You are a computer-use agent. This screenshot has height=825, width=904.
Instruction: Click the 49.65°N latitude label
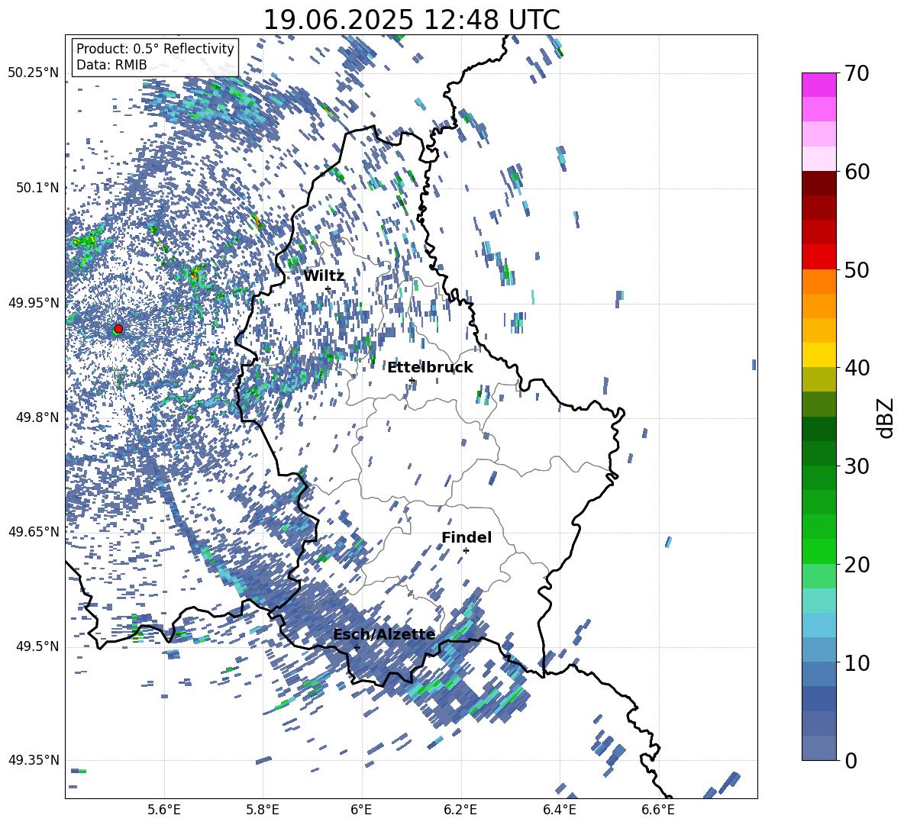pos(34,531)
